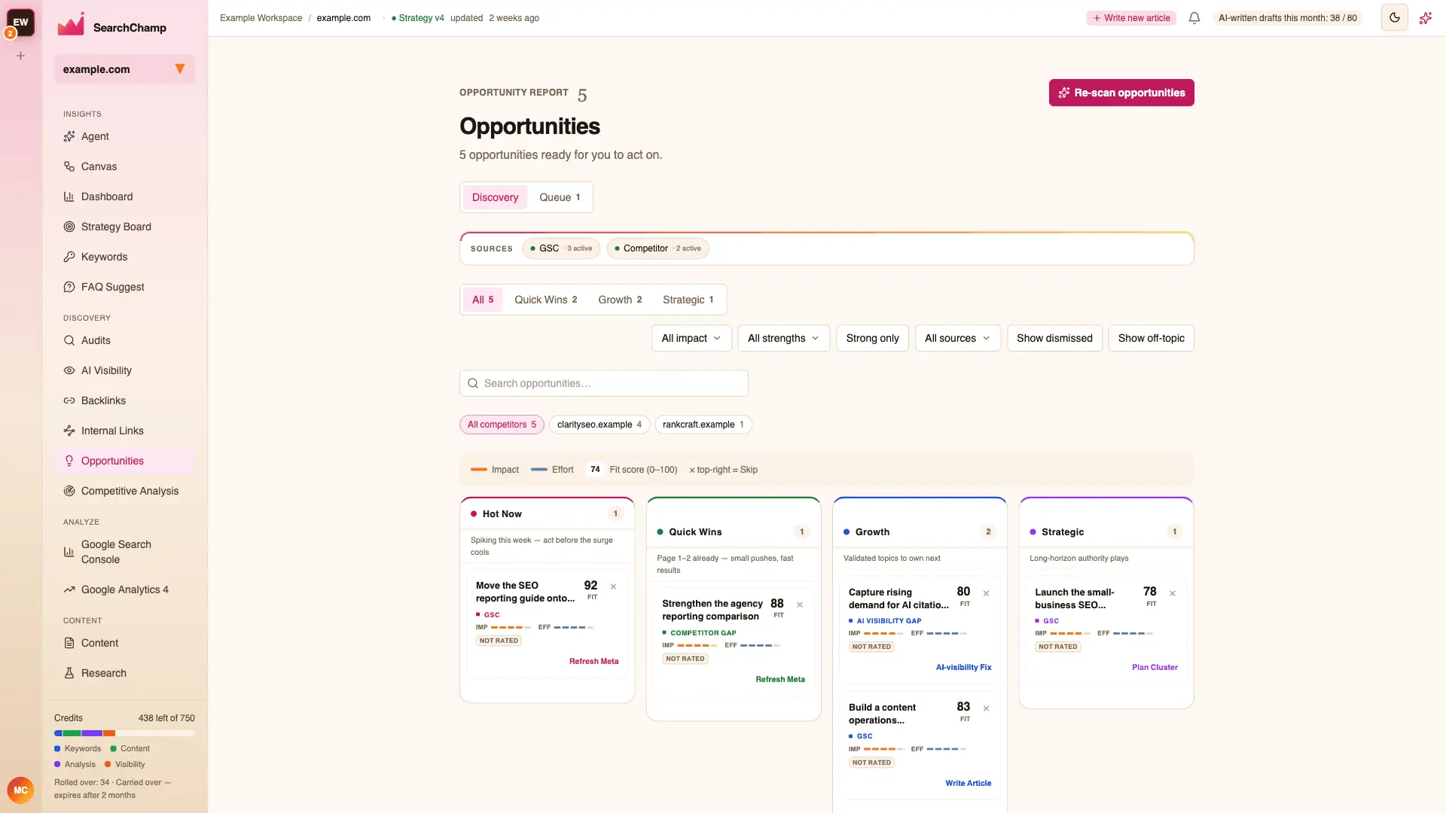Add a workspace with plus icon
Screen dimensions: 1446x813
[x=21, y=56]
